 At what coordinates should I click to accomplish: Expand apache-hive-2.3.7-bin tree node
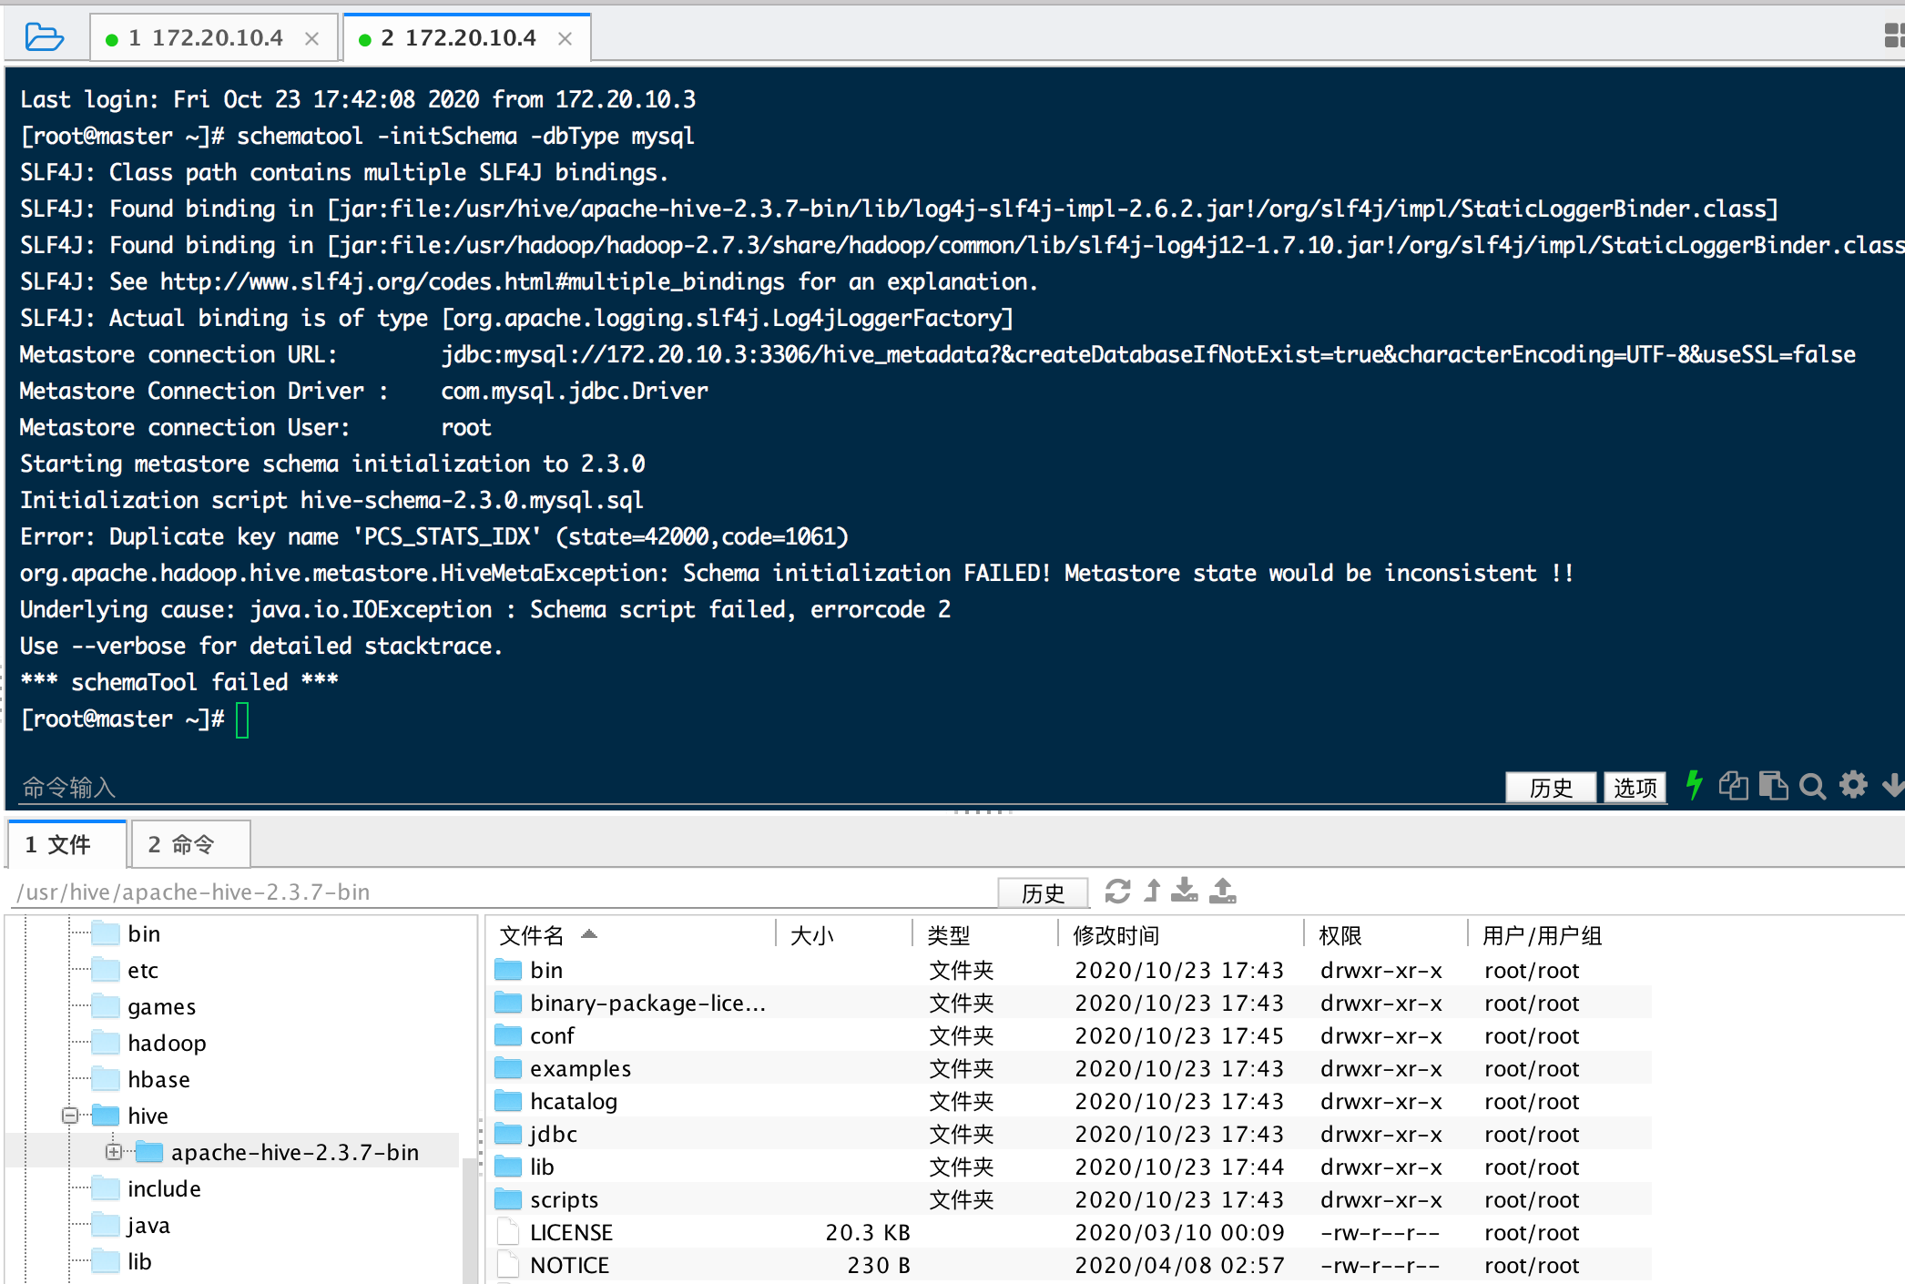[113, 1152]
